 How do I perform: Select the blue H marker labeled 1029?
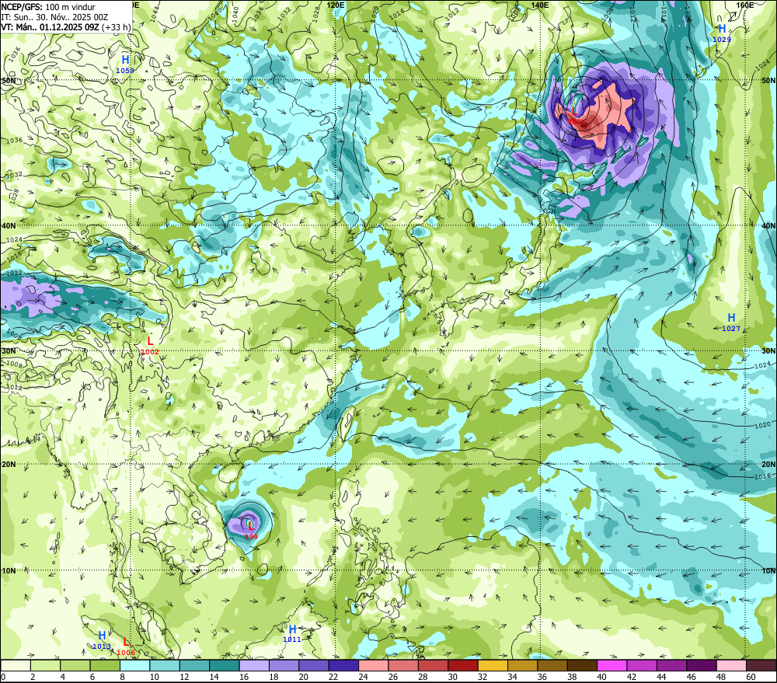722,30
